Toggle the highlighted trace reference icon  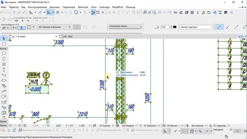49,12
